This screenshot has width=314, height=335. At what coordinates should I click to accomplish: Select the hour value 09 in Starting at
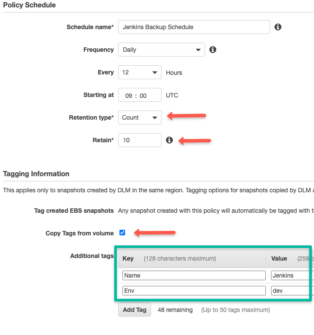pos(129,95)
